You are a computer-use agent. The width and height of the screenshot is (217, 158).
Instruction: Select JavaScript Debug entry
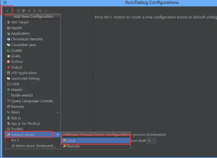pyautogui.click(x=33, y=78)
